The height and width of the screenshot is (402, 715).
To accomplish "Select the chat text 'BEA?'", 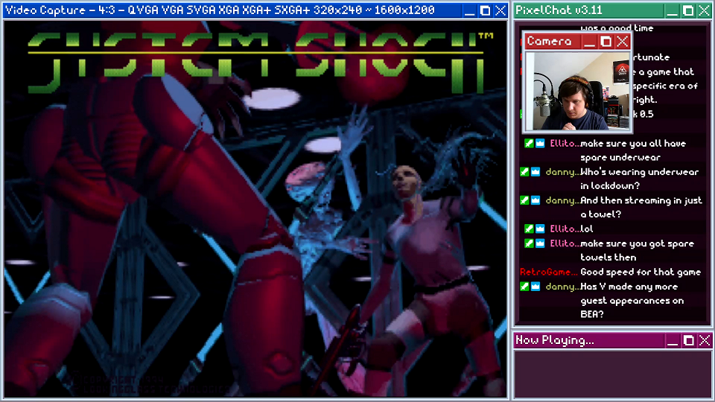I will tap(592, 314).
